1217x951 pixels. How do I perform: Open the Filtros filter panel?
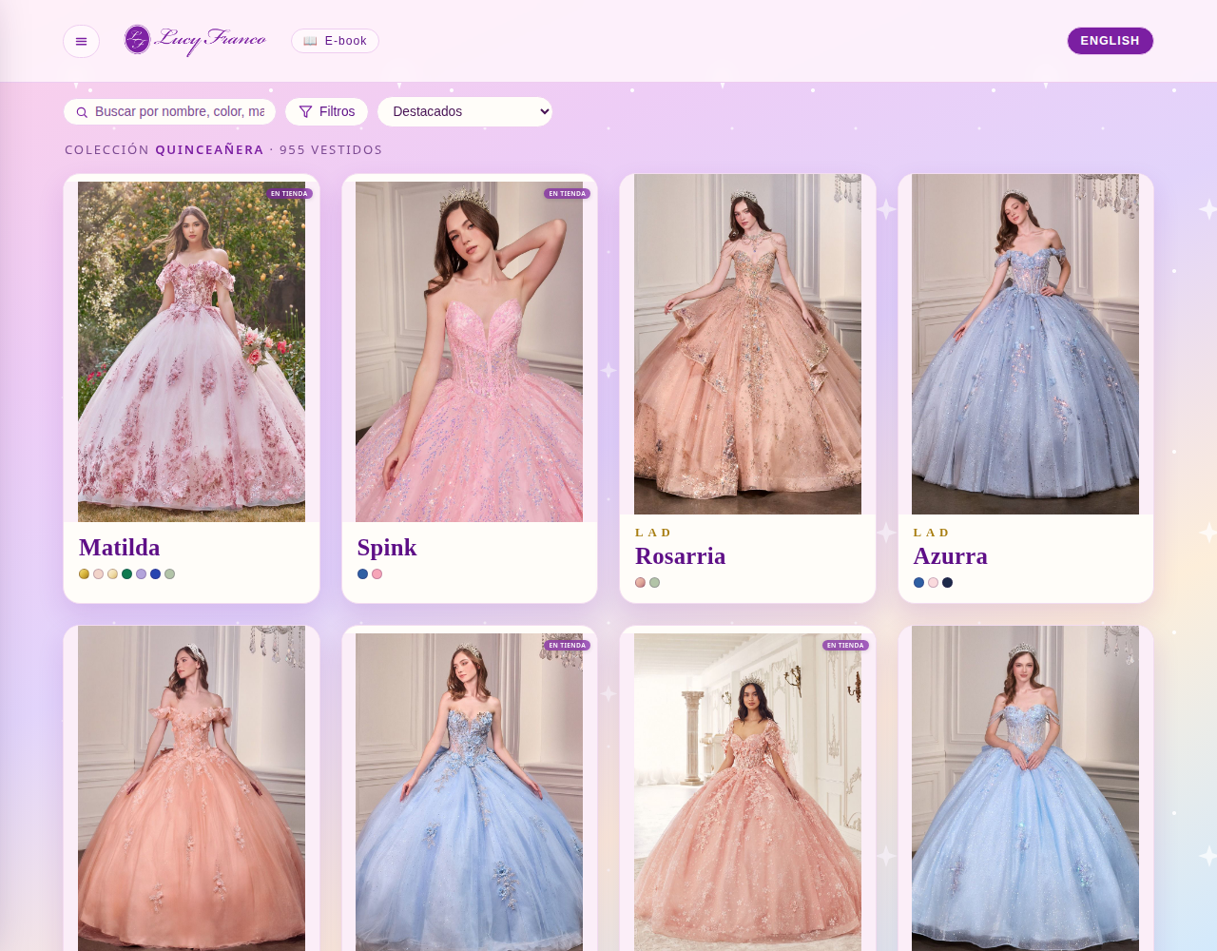326,111
